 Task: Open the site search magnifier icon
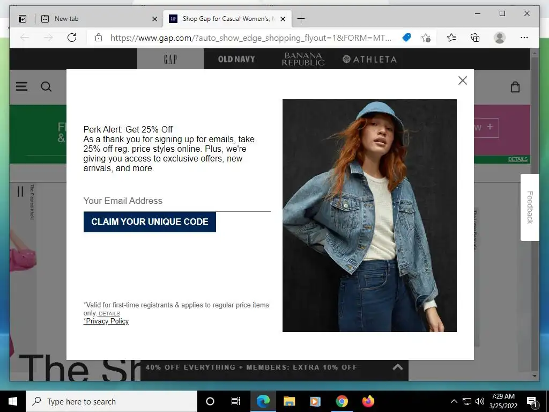click(x=46, y=86)
